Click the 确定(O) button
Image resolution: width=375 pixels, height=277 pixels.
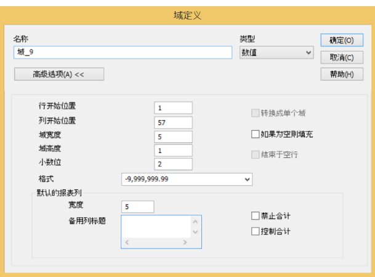click(341, 40)
